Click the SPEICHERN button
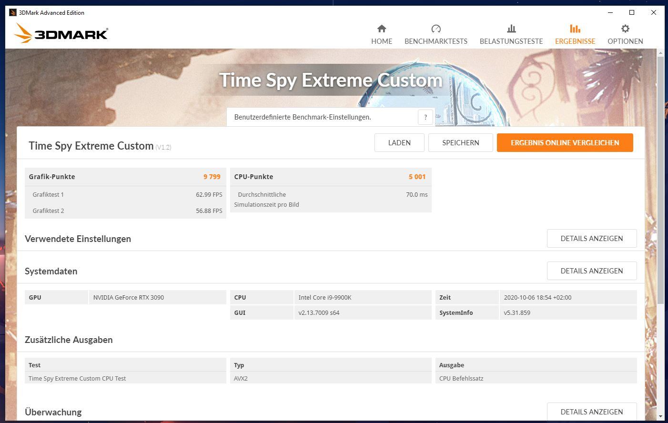668x423 pixels. coord(461,142)
